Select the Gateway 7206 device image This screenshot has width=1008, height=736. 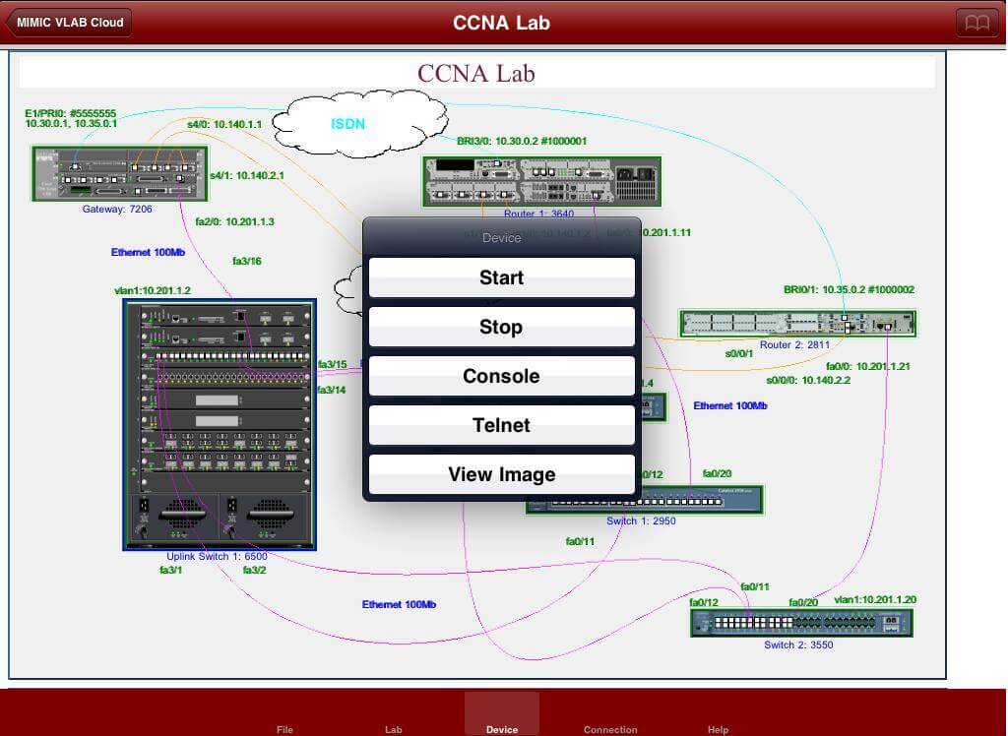[x=120, y=173]
